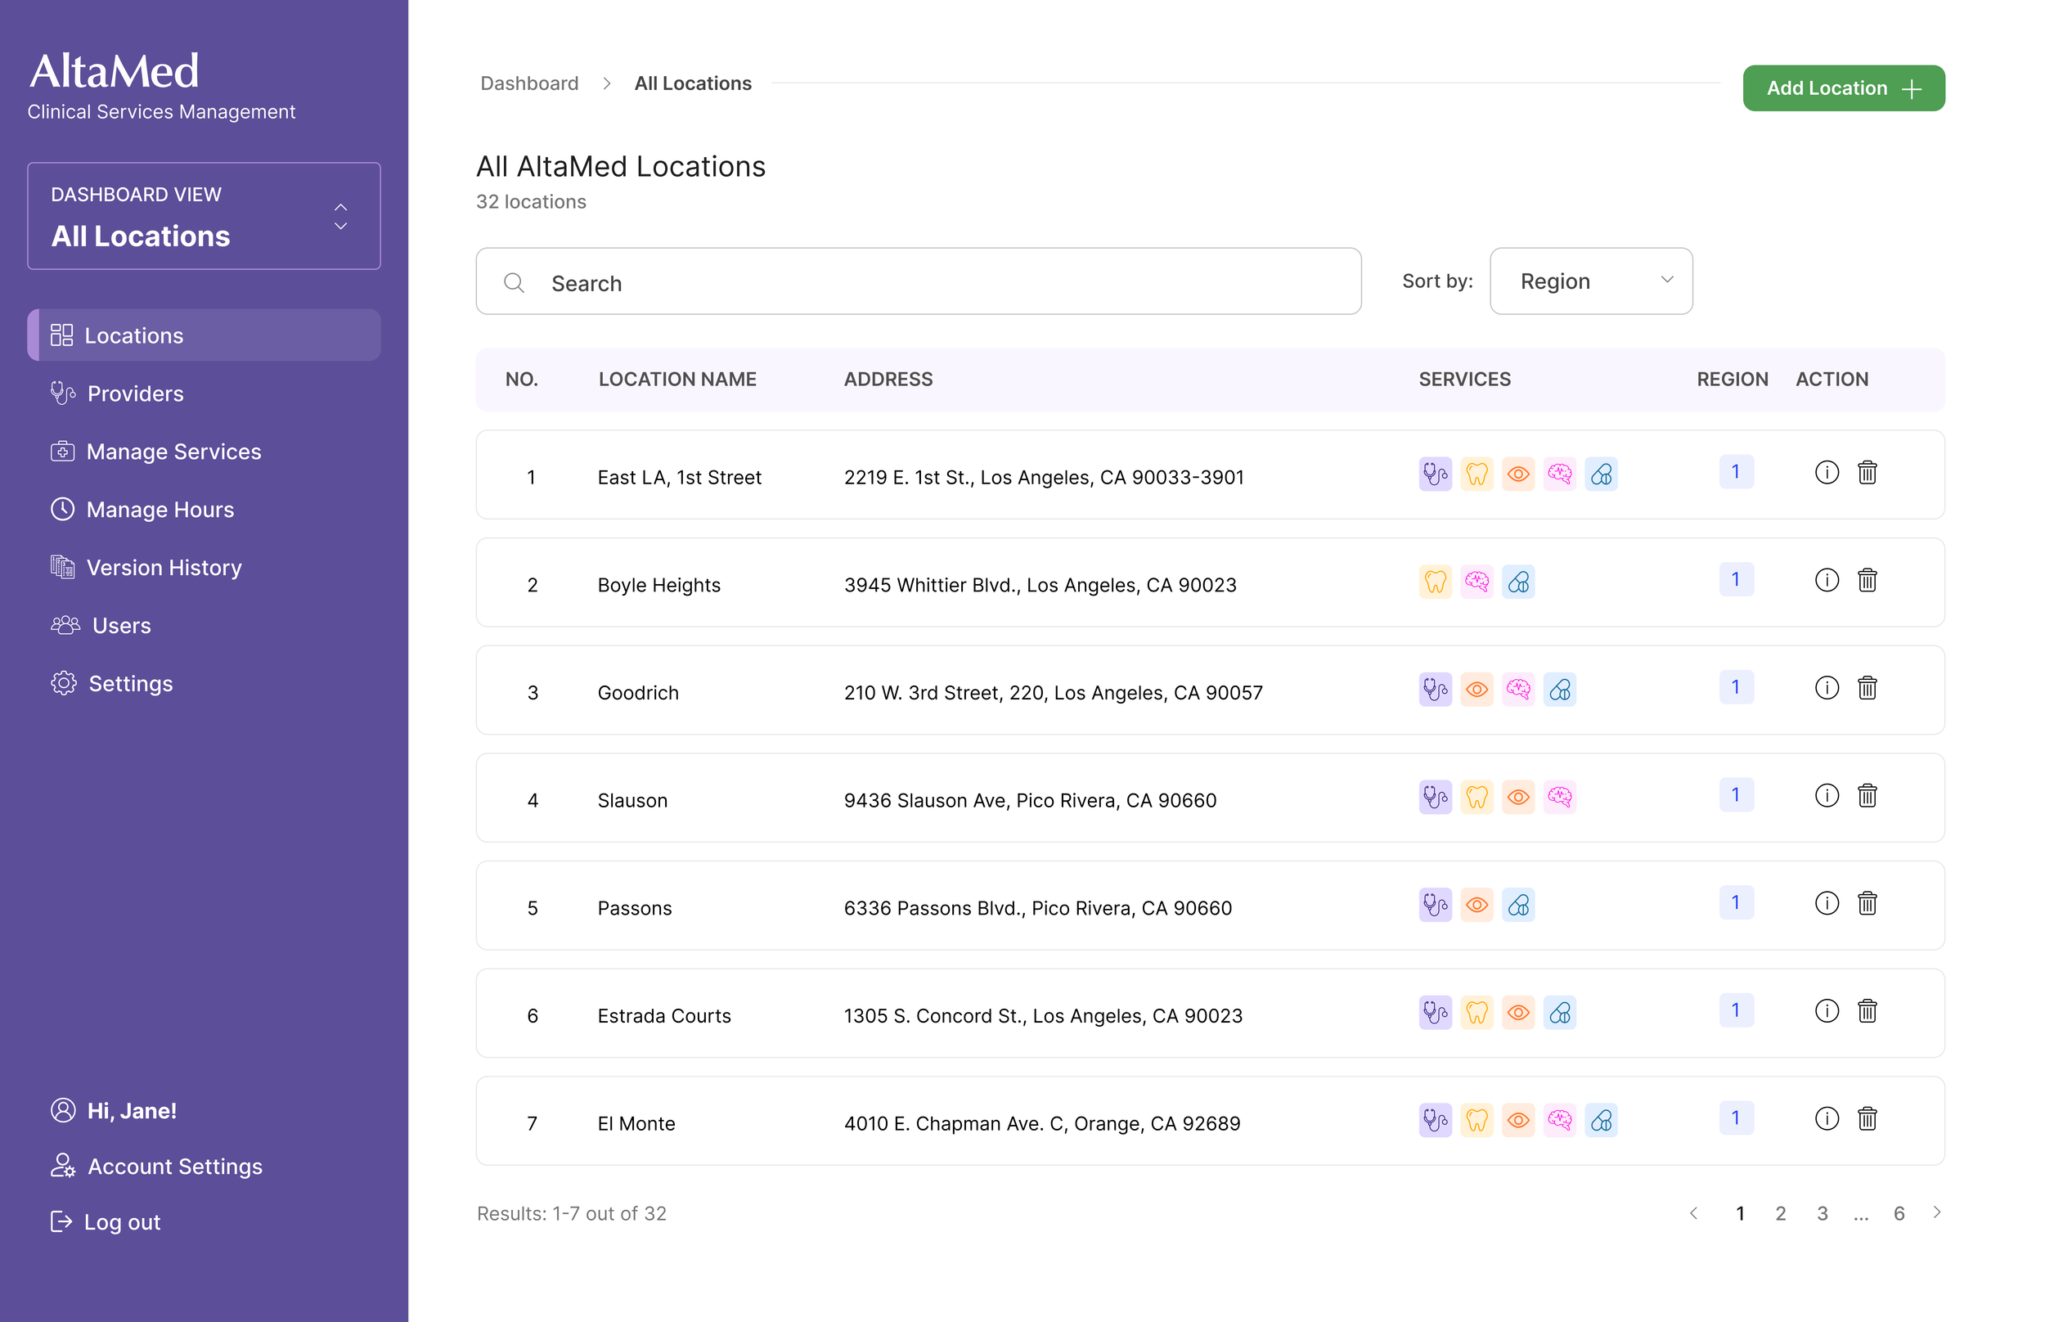The height and width of the screenshot is (1322, 2045).
Task: Click the ADDRESS column header
Action: click(888, 380)
